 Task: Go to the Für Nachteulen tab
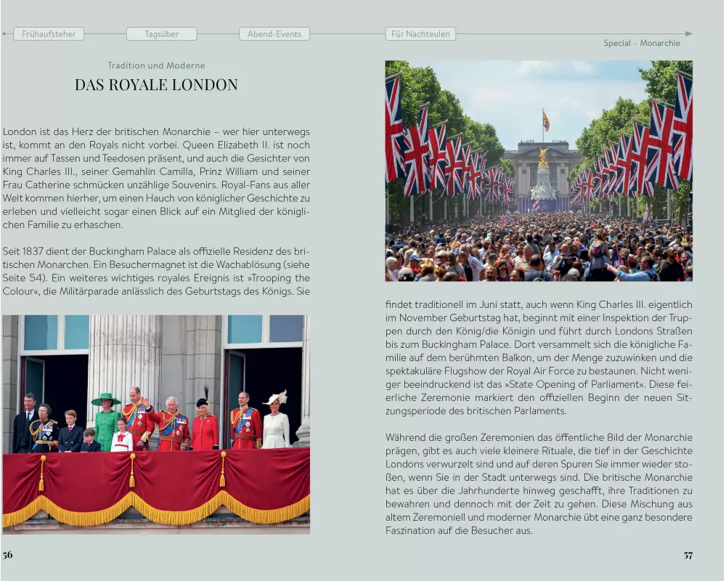[420, 33]
